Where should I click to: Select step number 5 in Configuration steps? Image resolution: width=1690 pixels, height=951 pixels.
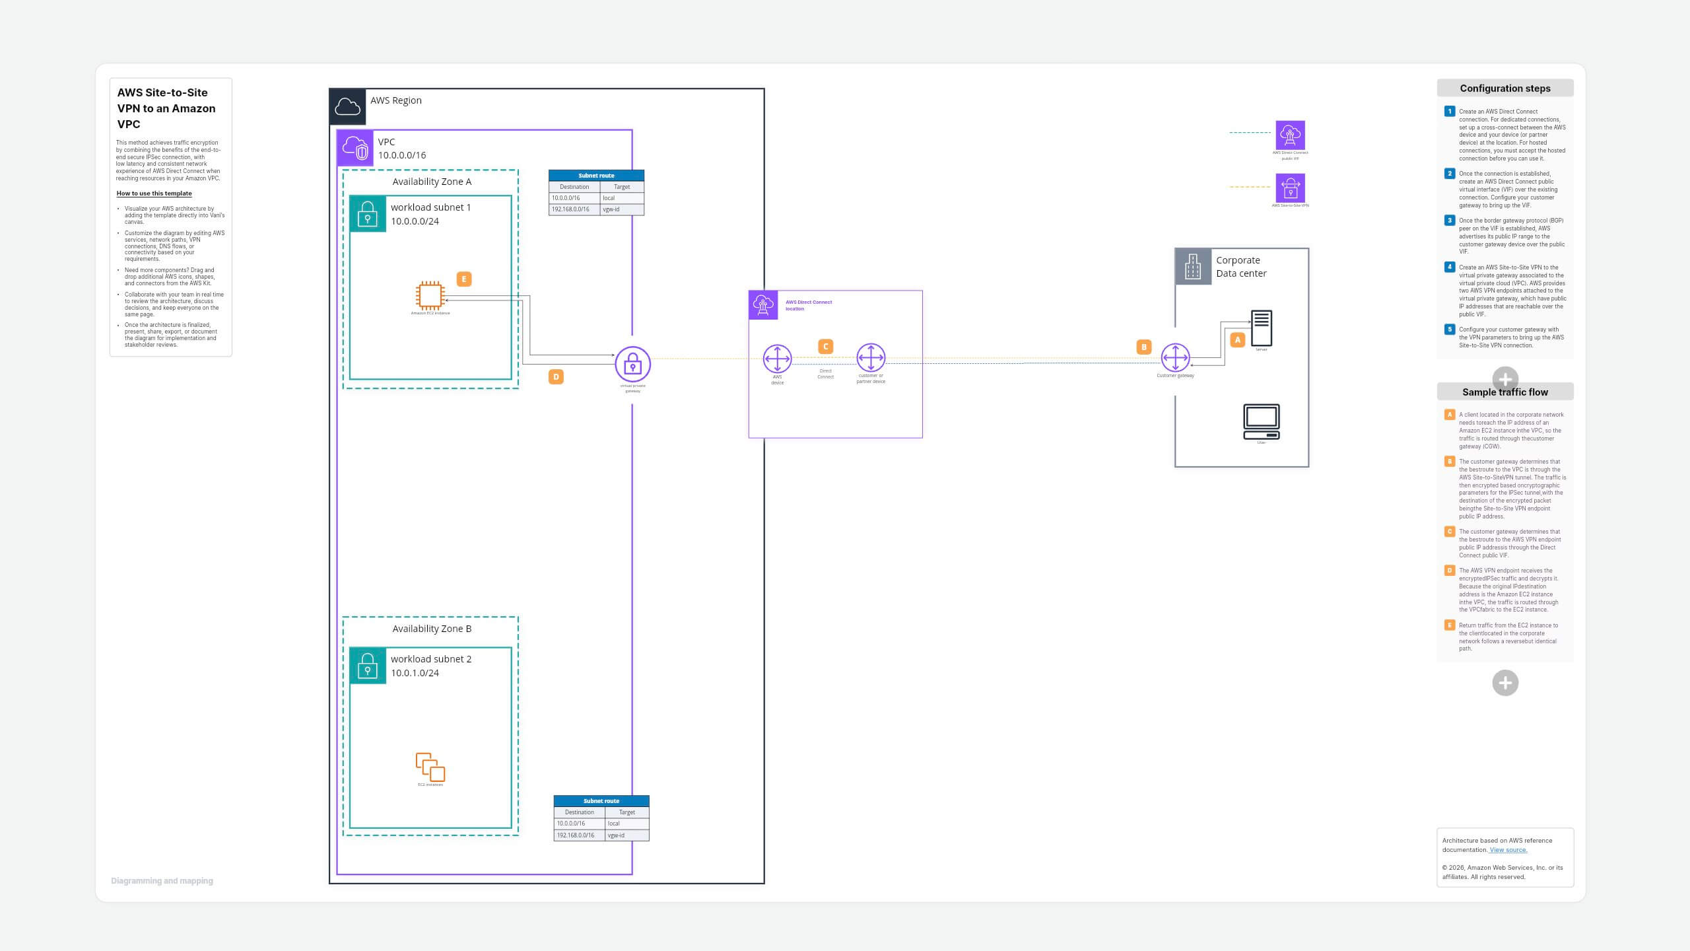(1450, 330)
